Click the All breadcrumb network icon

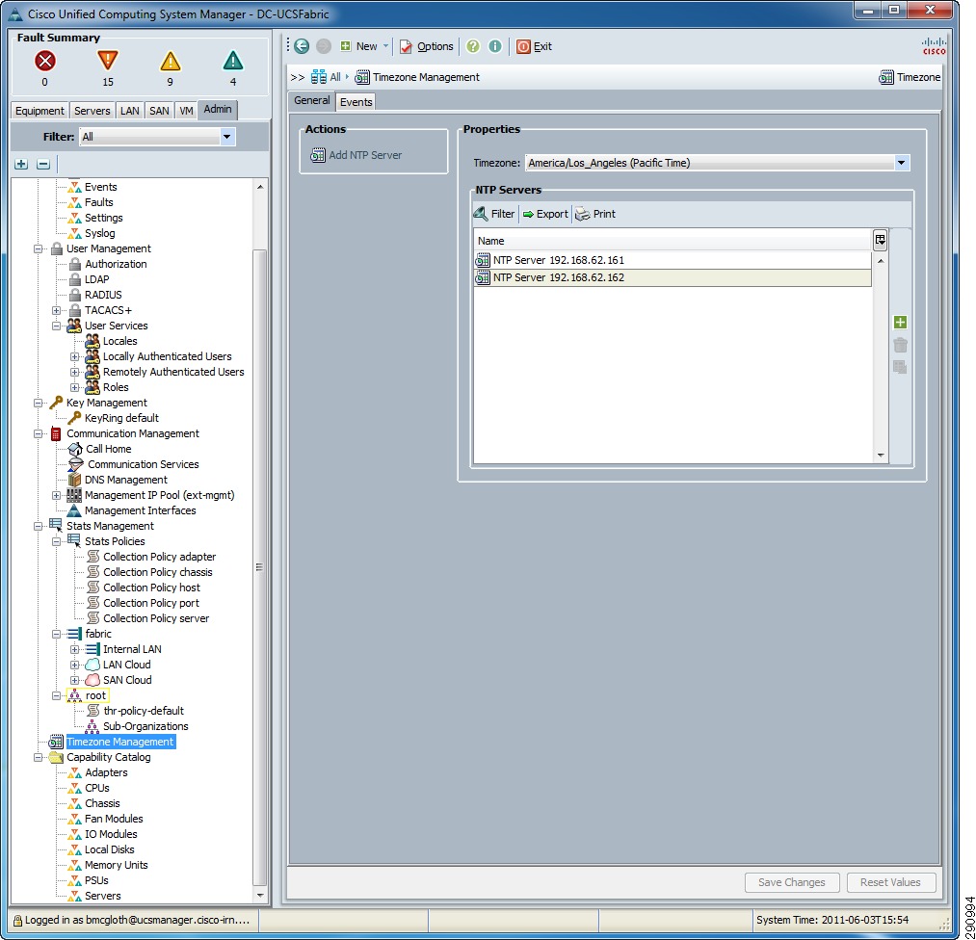319,77
